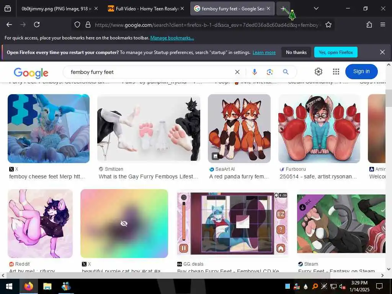Open the SeaArt AI red panda thumbnail

tap(239, 129)
